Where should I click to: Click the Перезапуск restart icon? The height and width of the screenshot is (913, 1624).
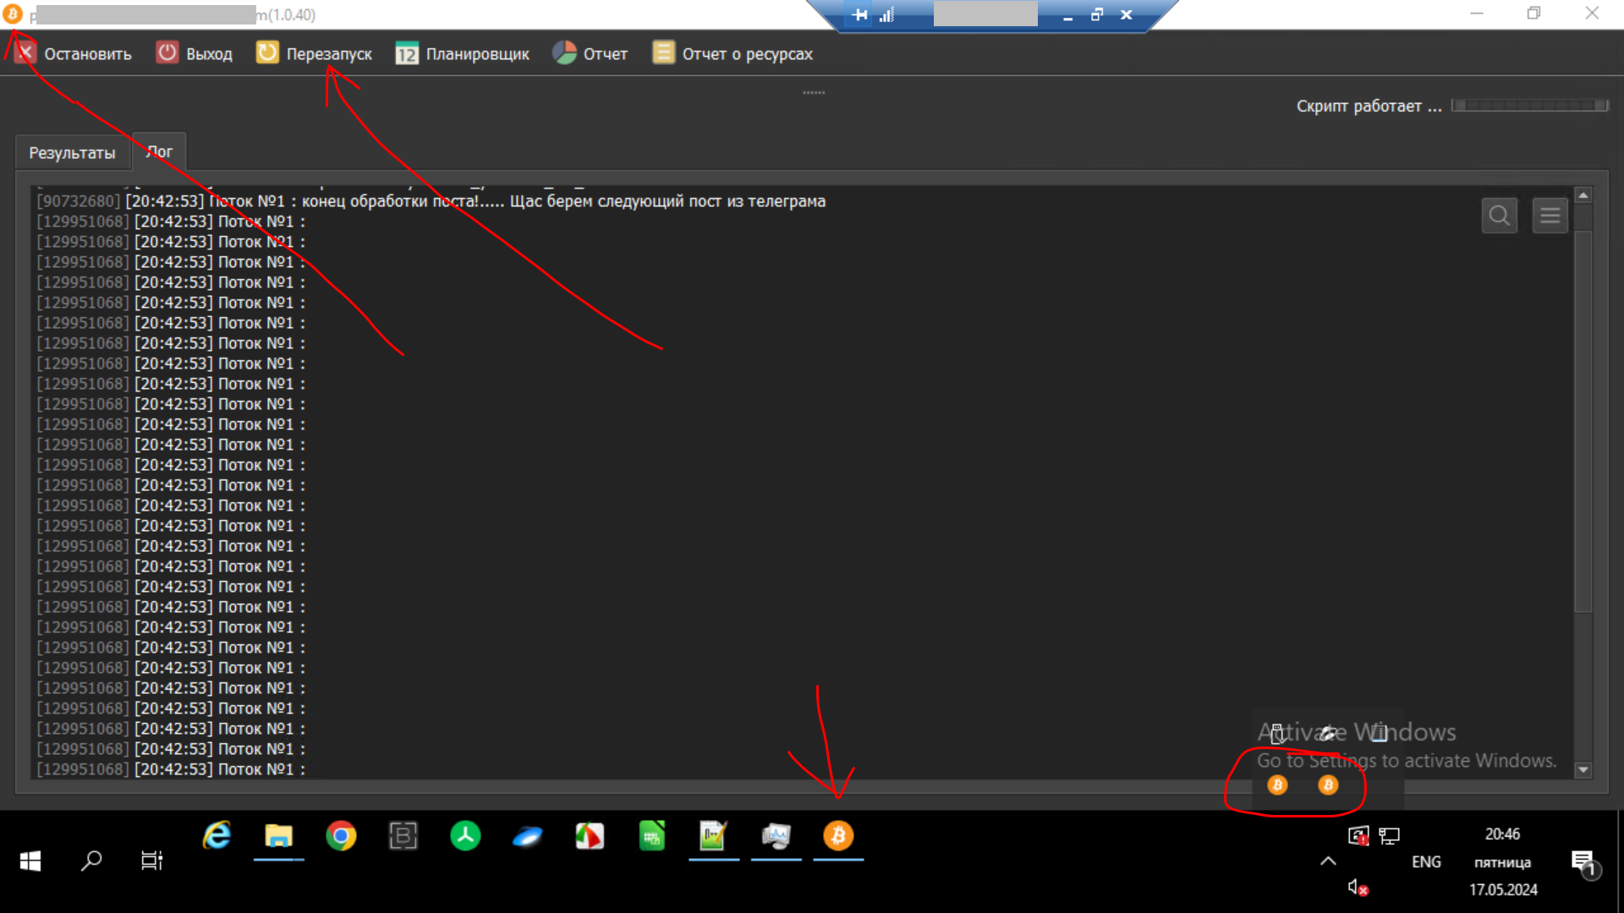(x=267, y=53)
